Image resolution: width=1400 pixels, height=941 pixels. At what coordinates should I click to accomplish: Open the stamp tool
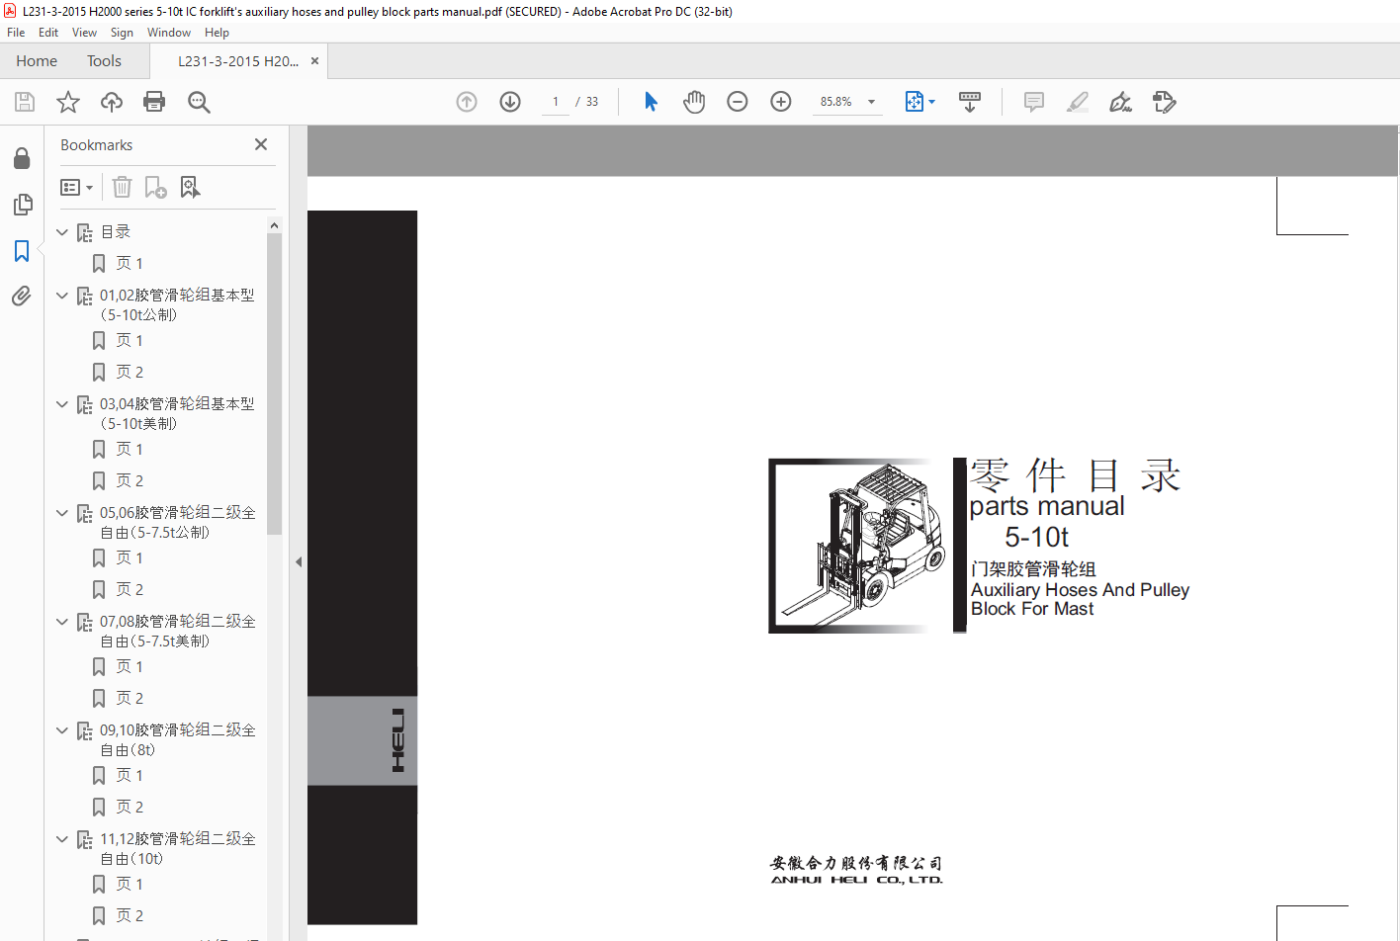pyautogui.click(x=1165, y=102)
